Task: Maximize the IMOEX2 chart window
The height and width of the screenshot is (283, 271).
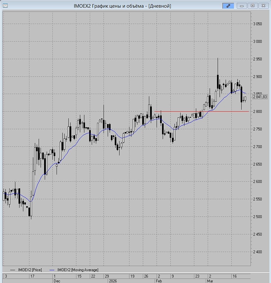Action: click(252, 6)
